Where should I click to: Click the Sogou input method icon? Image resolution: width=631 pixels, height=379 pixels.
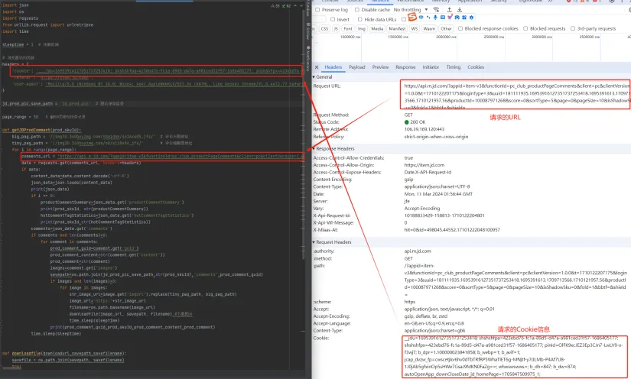coord(412,17)
